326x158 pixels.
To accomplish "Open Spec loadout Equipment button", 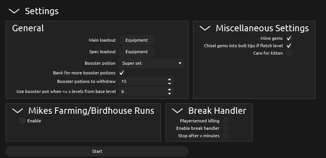I will 136,52.
